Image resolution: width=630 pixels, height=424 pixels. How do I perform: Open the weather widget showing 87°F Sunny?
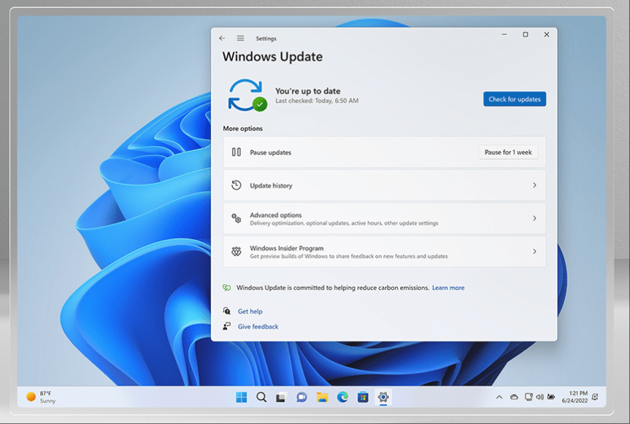click(x=41, y=397)
